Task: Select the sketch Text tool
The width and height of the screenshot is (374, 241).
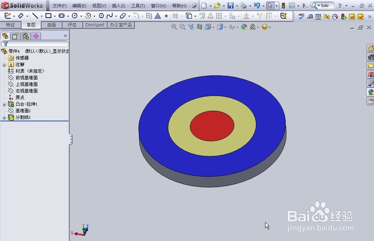Action: pos(158,16)
